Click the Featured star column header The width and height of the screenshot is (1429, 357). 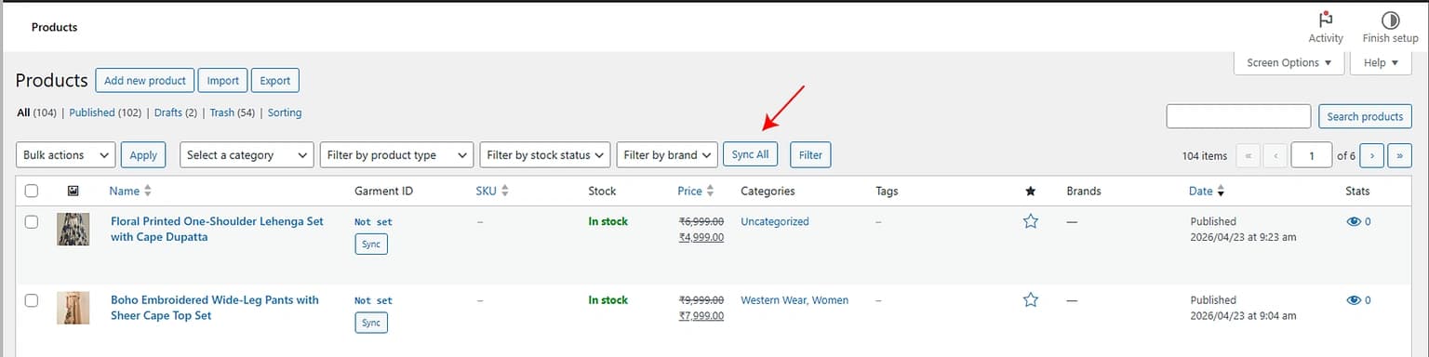(x=1030, y=191)
